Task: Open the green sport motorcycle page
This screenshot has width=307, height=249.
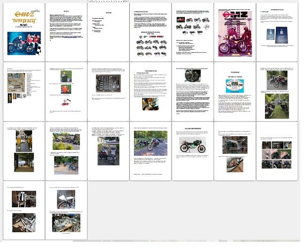Action: 192,151
